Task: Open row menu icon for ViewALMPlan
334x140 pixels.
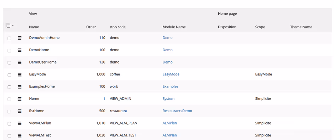Action: 19,123
